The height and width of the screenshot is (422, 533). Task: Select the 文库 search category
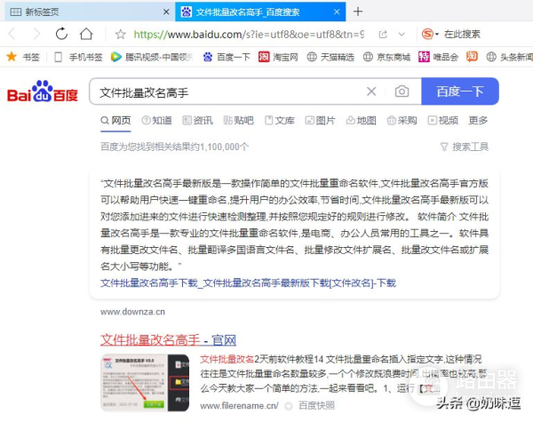(280, 120)
